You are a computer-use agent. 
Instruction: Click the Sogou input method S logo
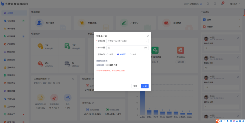click(x=218, y=121)
